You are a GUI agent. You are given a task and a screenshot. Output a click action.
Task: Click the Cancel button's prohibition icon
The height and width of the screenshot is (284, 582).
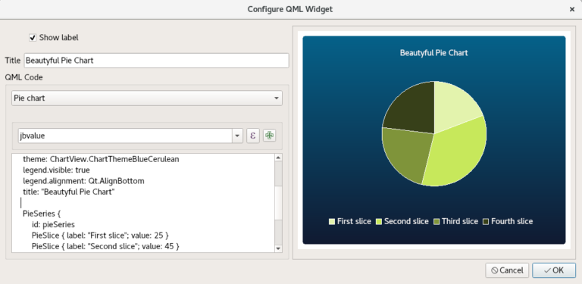(494, 270)
